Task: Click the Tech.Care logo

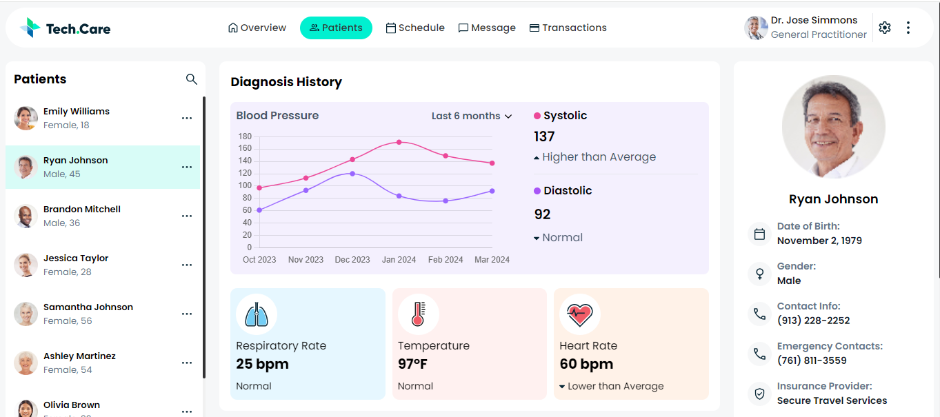Action: click(66, 28)
